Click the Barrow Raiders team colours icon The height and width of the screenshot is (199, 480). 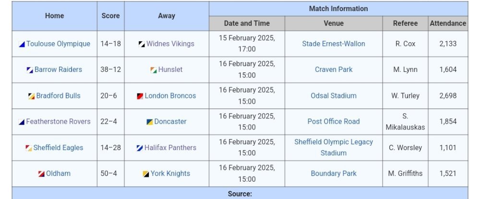point(30,70)
